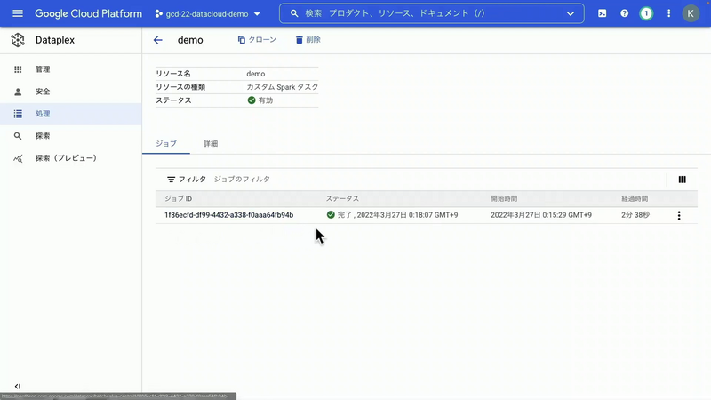This screenshot has height=400, width=711.
Task: Click the Dataplex product title
Action: coord(55,40)
